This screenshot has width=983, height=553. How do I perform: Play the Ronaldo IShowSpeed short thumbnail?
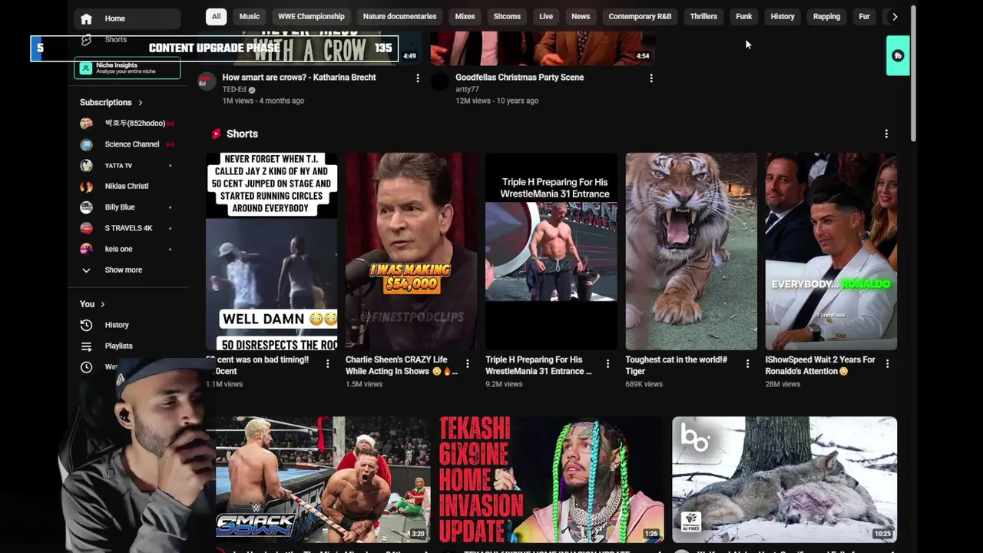point(831,251)
